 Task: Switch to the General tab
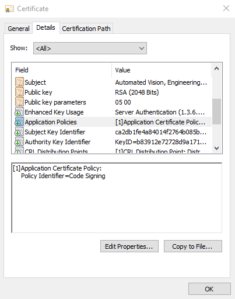click(x=19, y=29)
